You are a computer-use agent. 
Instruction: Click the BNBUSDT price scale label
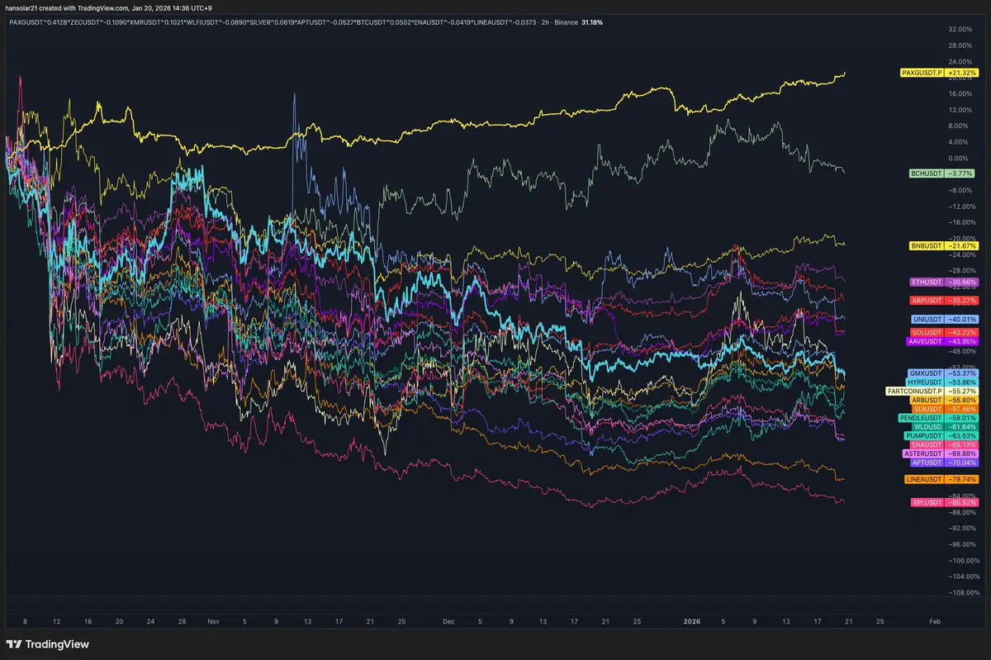(x=943, y=246)
